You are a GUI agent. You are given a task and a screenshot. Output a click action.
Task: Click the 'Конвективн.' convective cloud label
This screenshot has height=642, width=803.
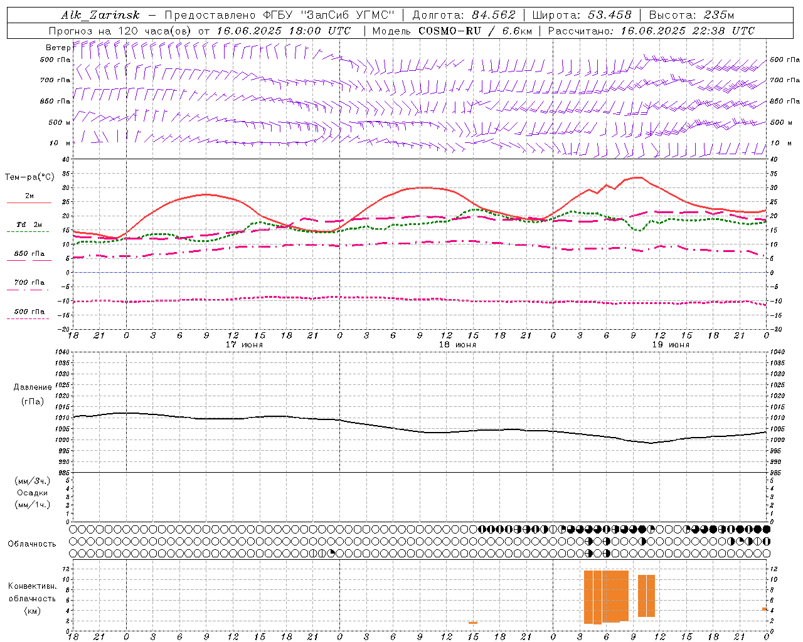[x=33, y=586]
